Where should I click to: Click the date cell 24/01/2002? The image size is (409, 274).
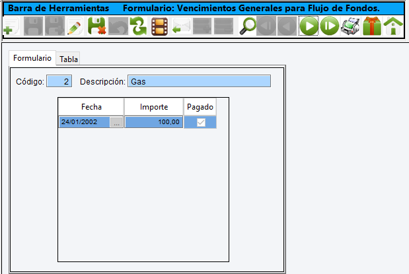pos(84,122)
